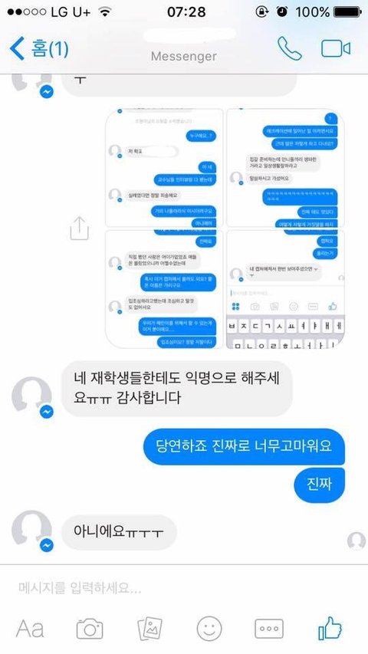The width and height of the screenshot is (368, 654).
Task: Send a thumbs-up like
Action: [x=330, y=628]
